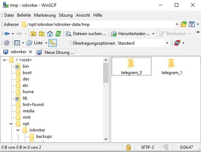Open the Datei menu
The width and height of the screenshot is (201, 152).
(x=9, y=15)
